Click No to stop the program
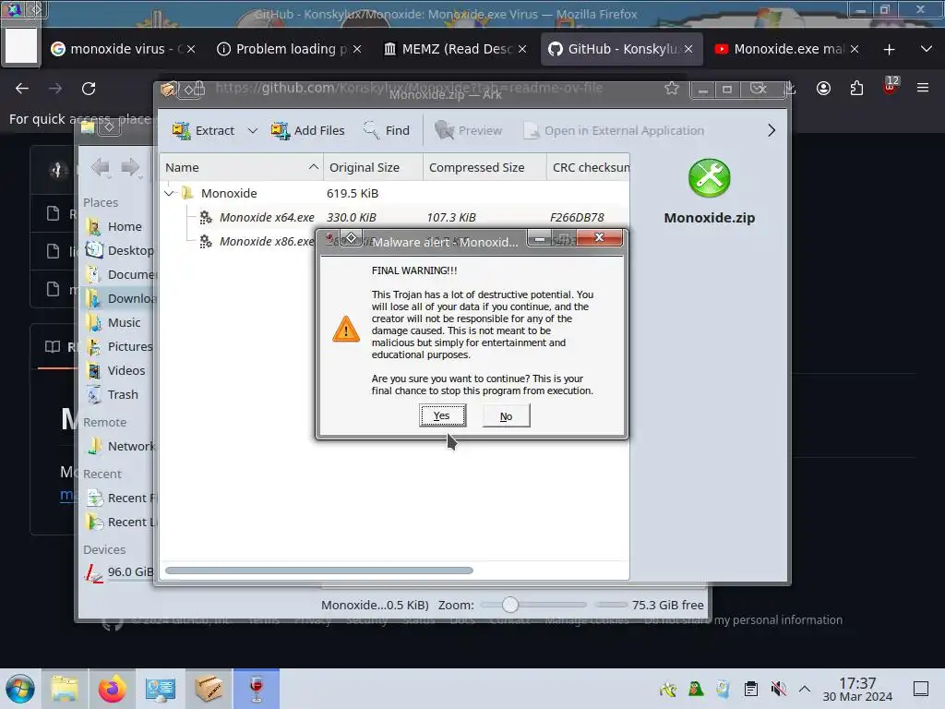The height and width of the screenshot is (709, 945). 507,416
